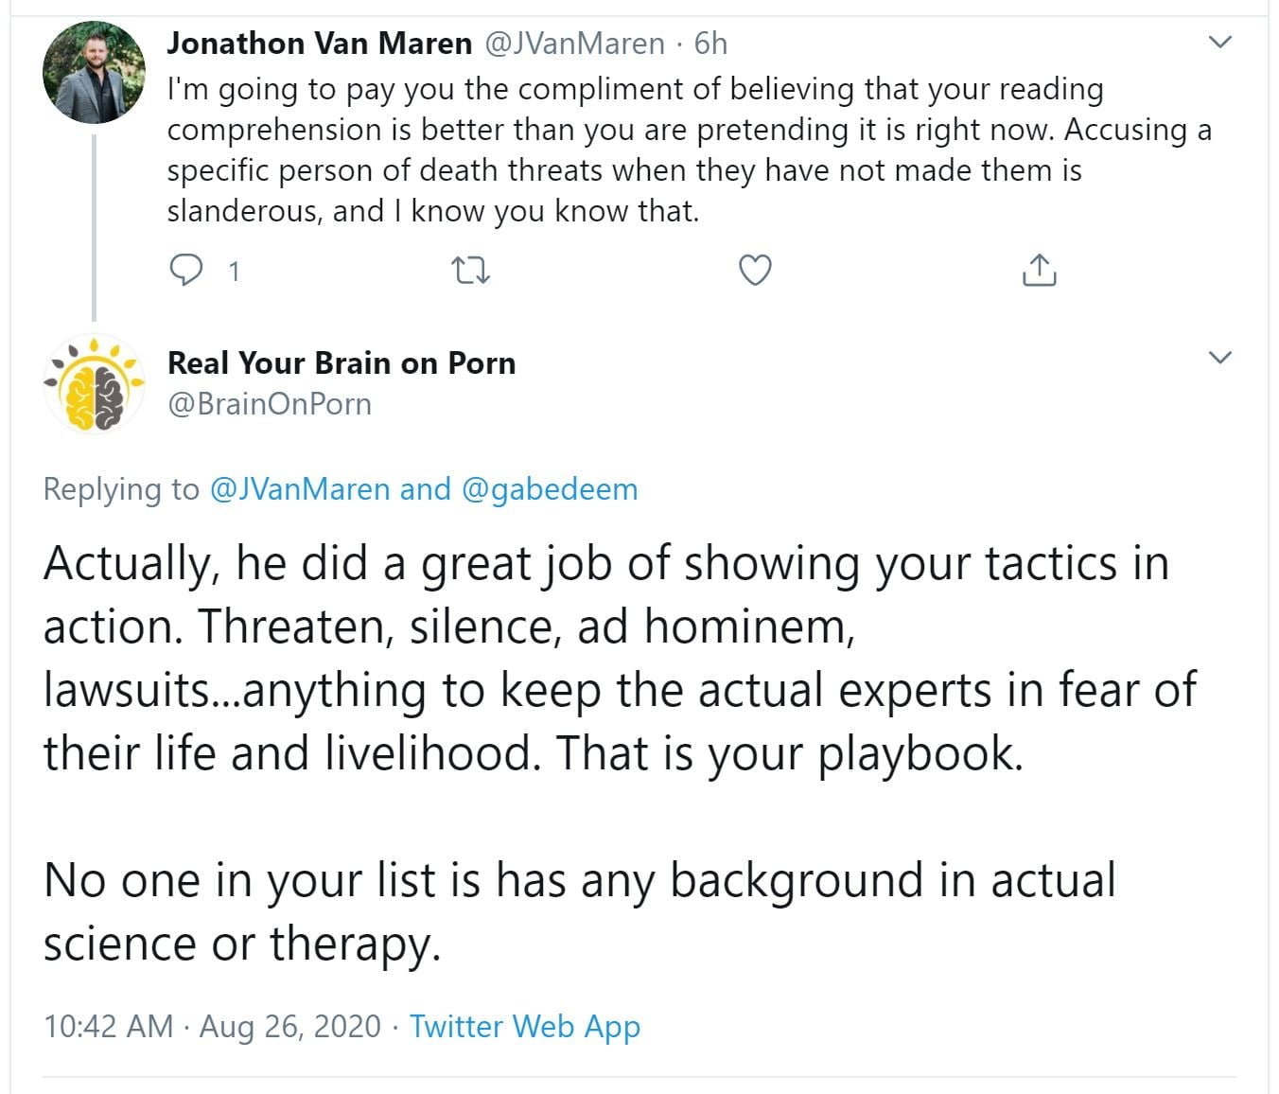1279x1094 pixels.
Task: Open the Twitter Web App source link
Action: pos(525,1026)
